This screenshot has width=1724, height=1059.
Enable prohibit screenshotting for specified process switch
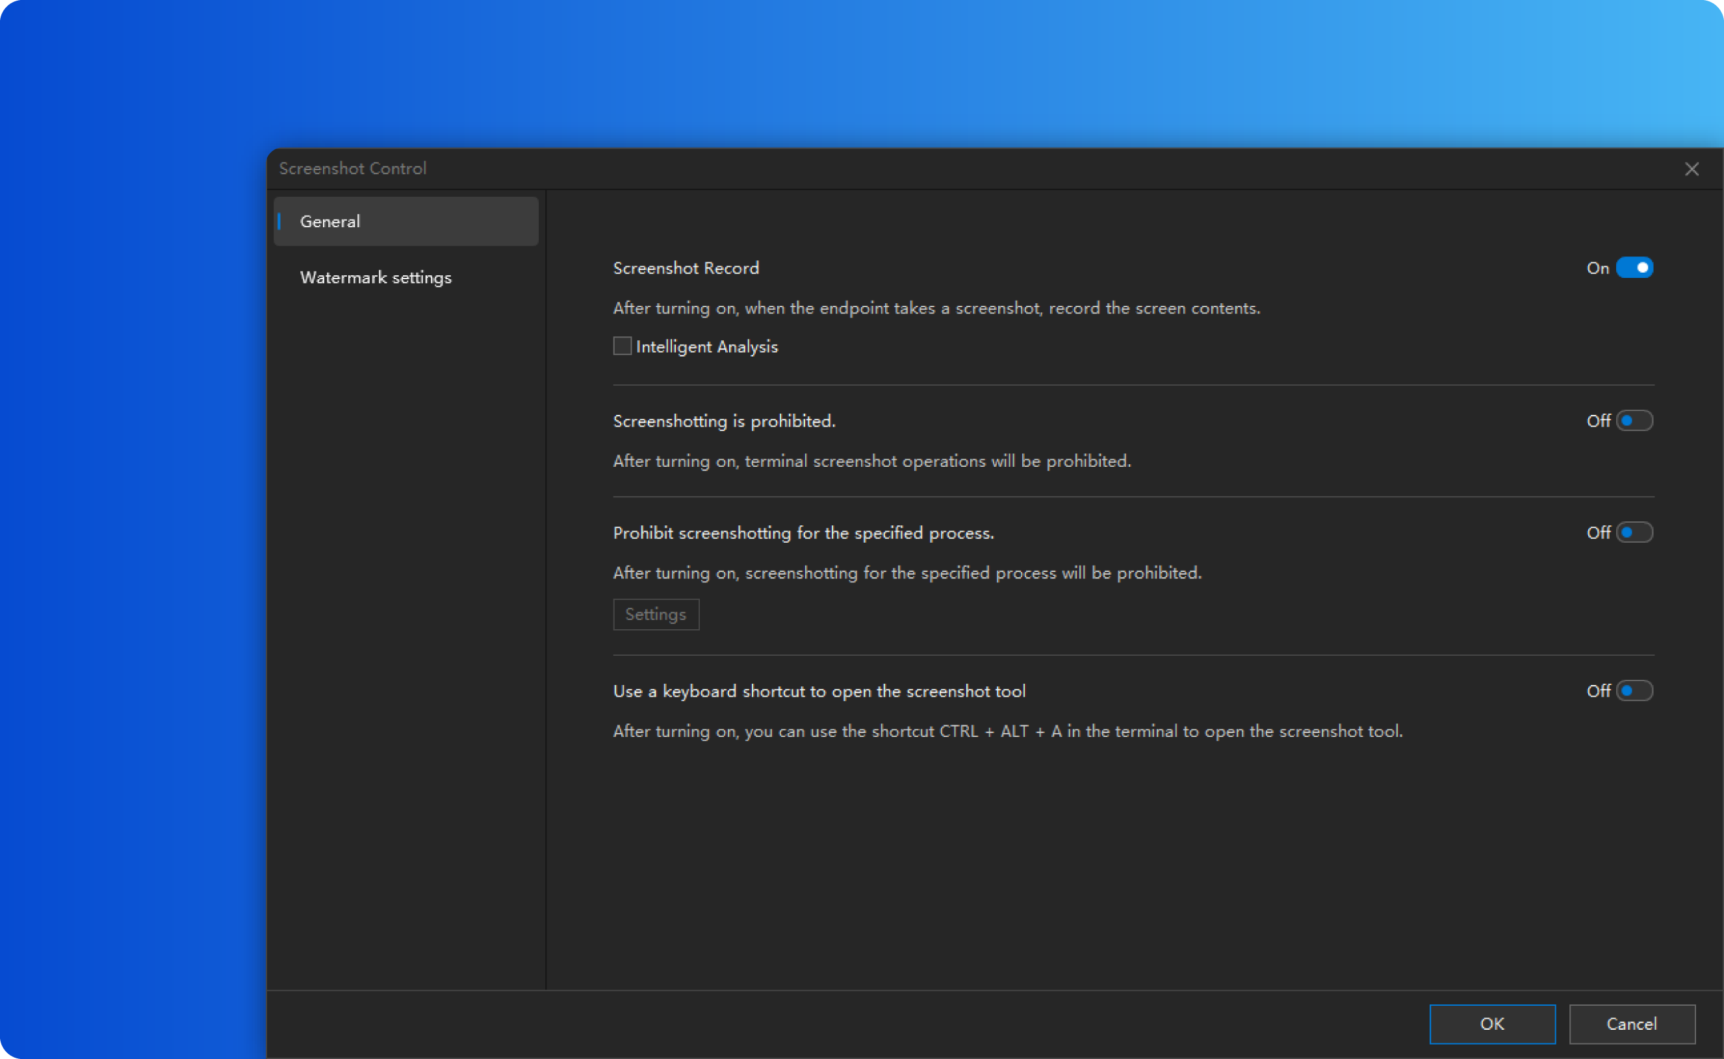click(x=1634, y=532)
